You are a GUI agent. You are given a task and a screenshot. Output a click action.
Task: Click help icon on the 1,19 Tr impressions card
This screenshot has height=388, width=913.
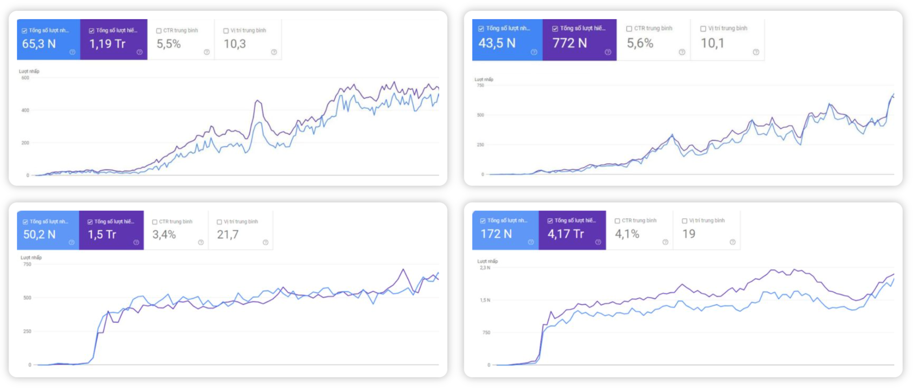pos(140,52)
